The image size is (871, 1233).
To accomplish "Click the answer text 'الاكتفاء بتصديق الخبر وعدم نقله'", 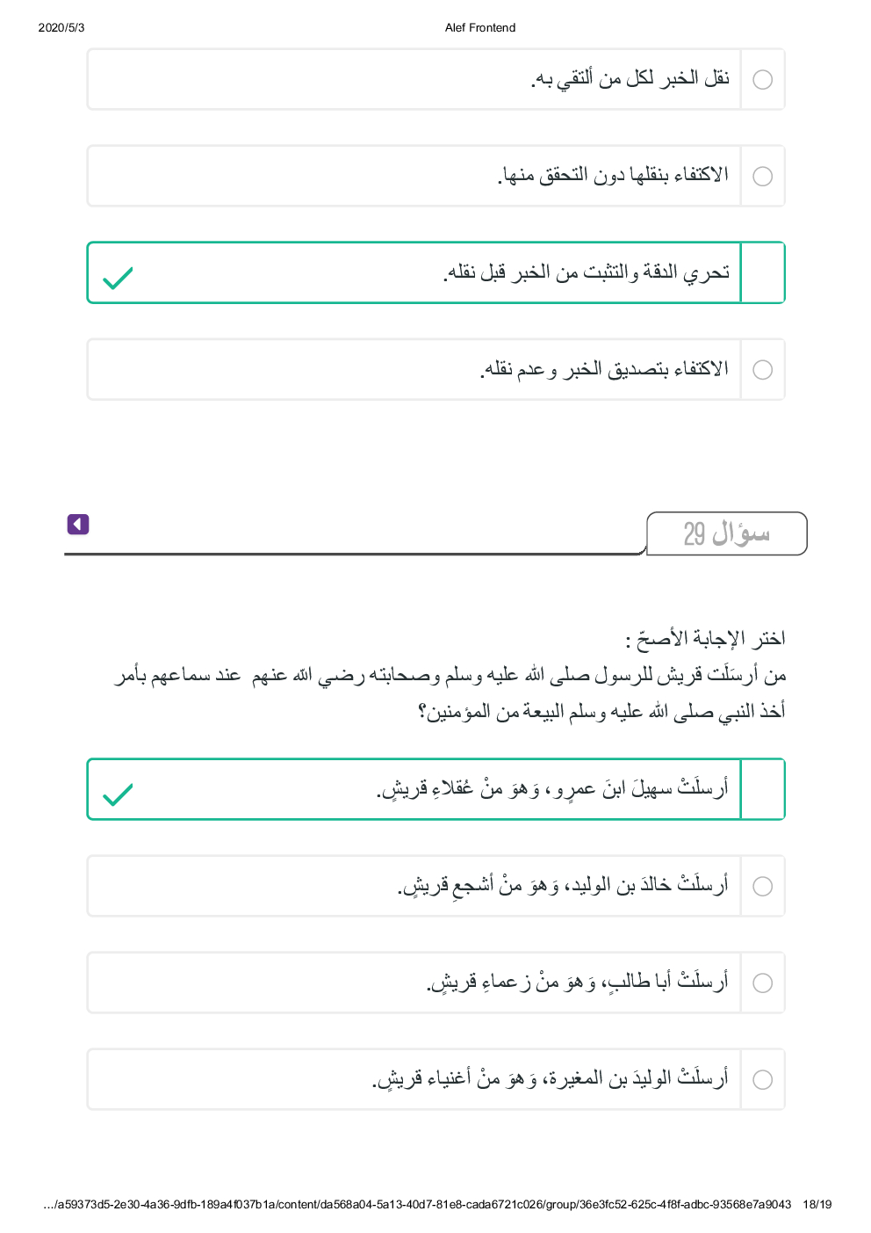I will coord(604,369).
